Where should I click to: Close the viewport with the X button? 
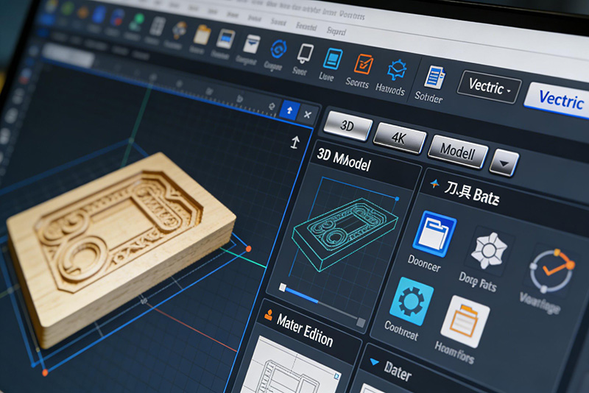[x=308, y=115]
